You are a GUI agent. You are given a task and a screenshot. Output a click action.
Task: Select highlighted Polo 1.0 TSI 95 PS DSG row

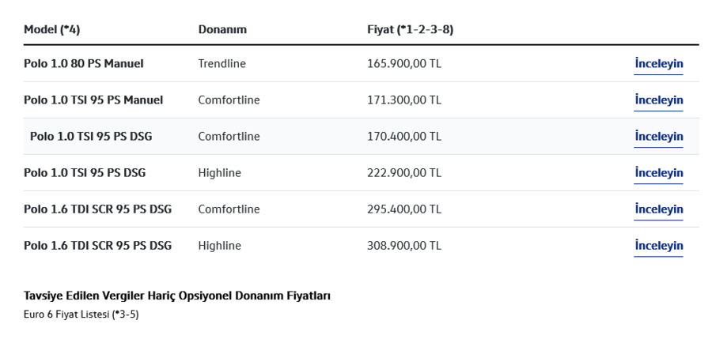click(361, 136)
